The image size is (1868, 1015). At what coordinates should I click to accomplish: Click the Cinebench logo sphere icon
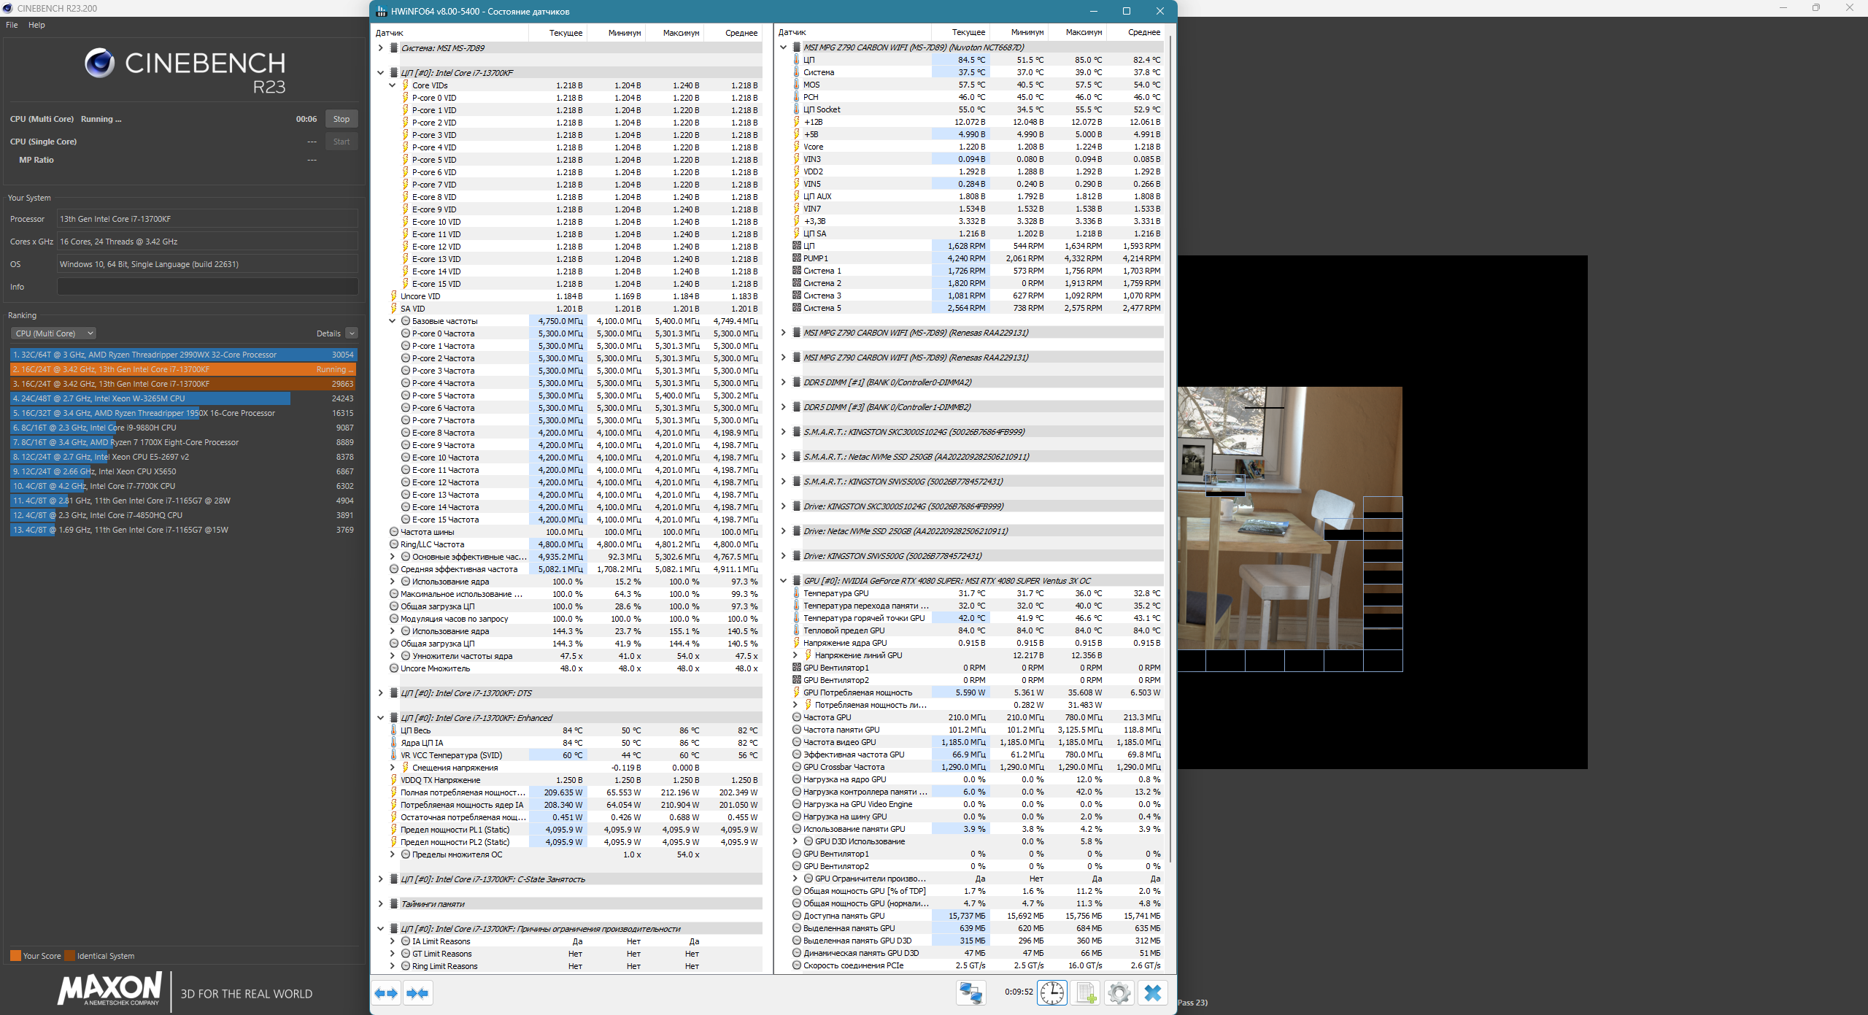point(99,63)
